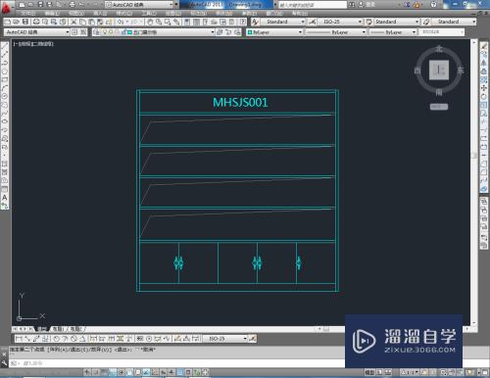Select the Multiline Text A tool

coord(5,198)
